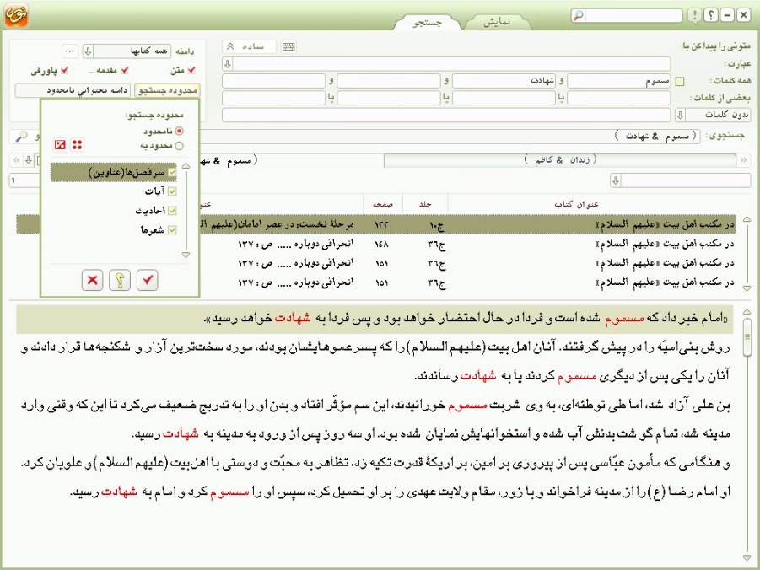The height and width of the screenshot is (570, 760).
Task: Open the عبارت phrase field dropdown arrow
Action: [228, 63]
